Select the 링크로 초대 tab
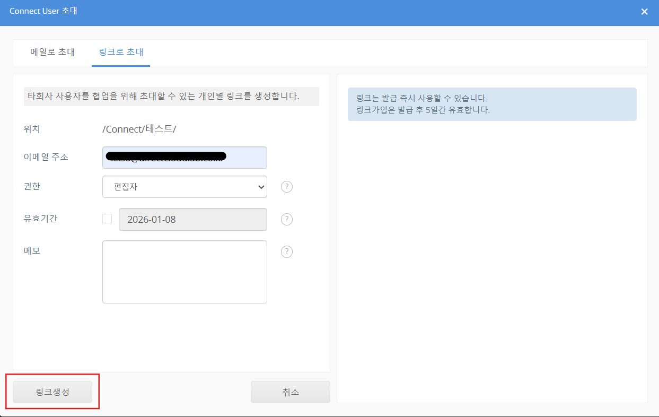The height and width of the screenshot is (417, 659). click(121, 52)
